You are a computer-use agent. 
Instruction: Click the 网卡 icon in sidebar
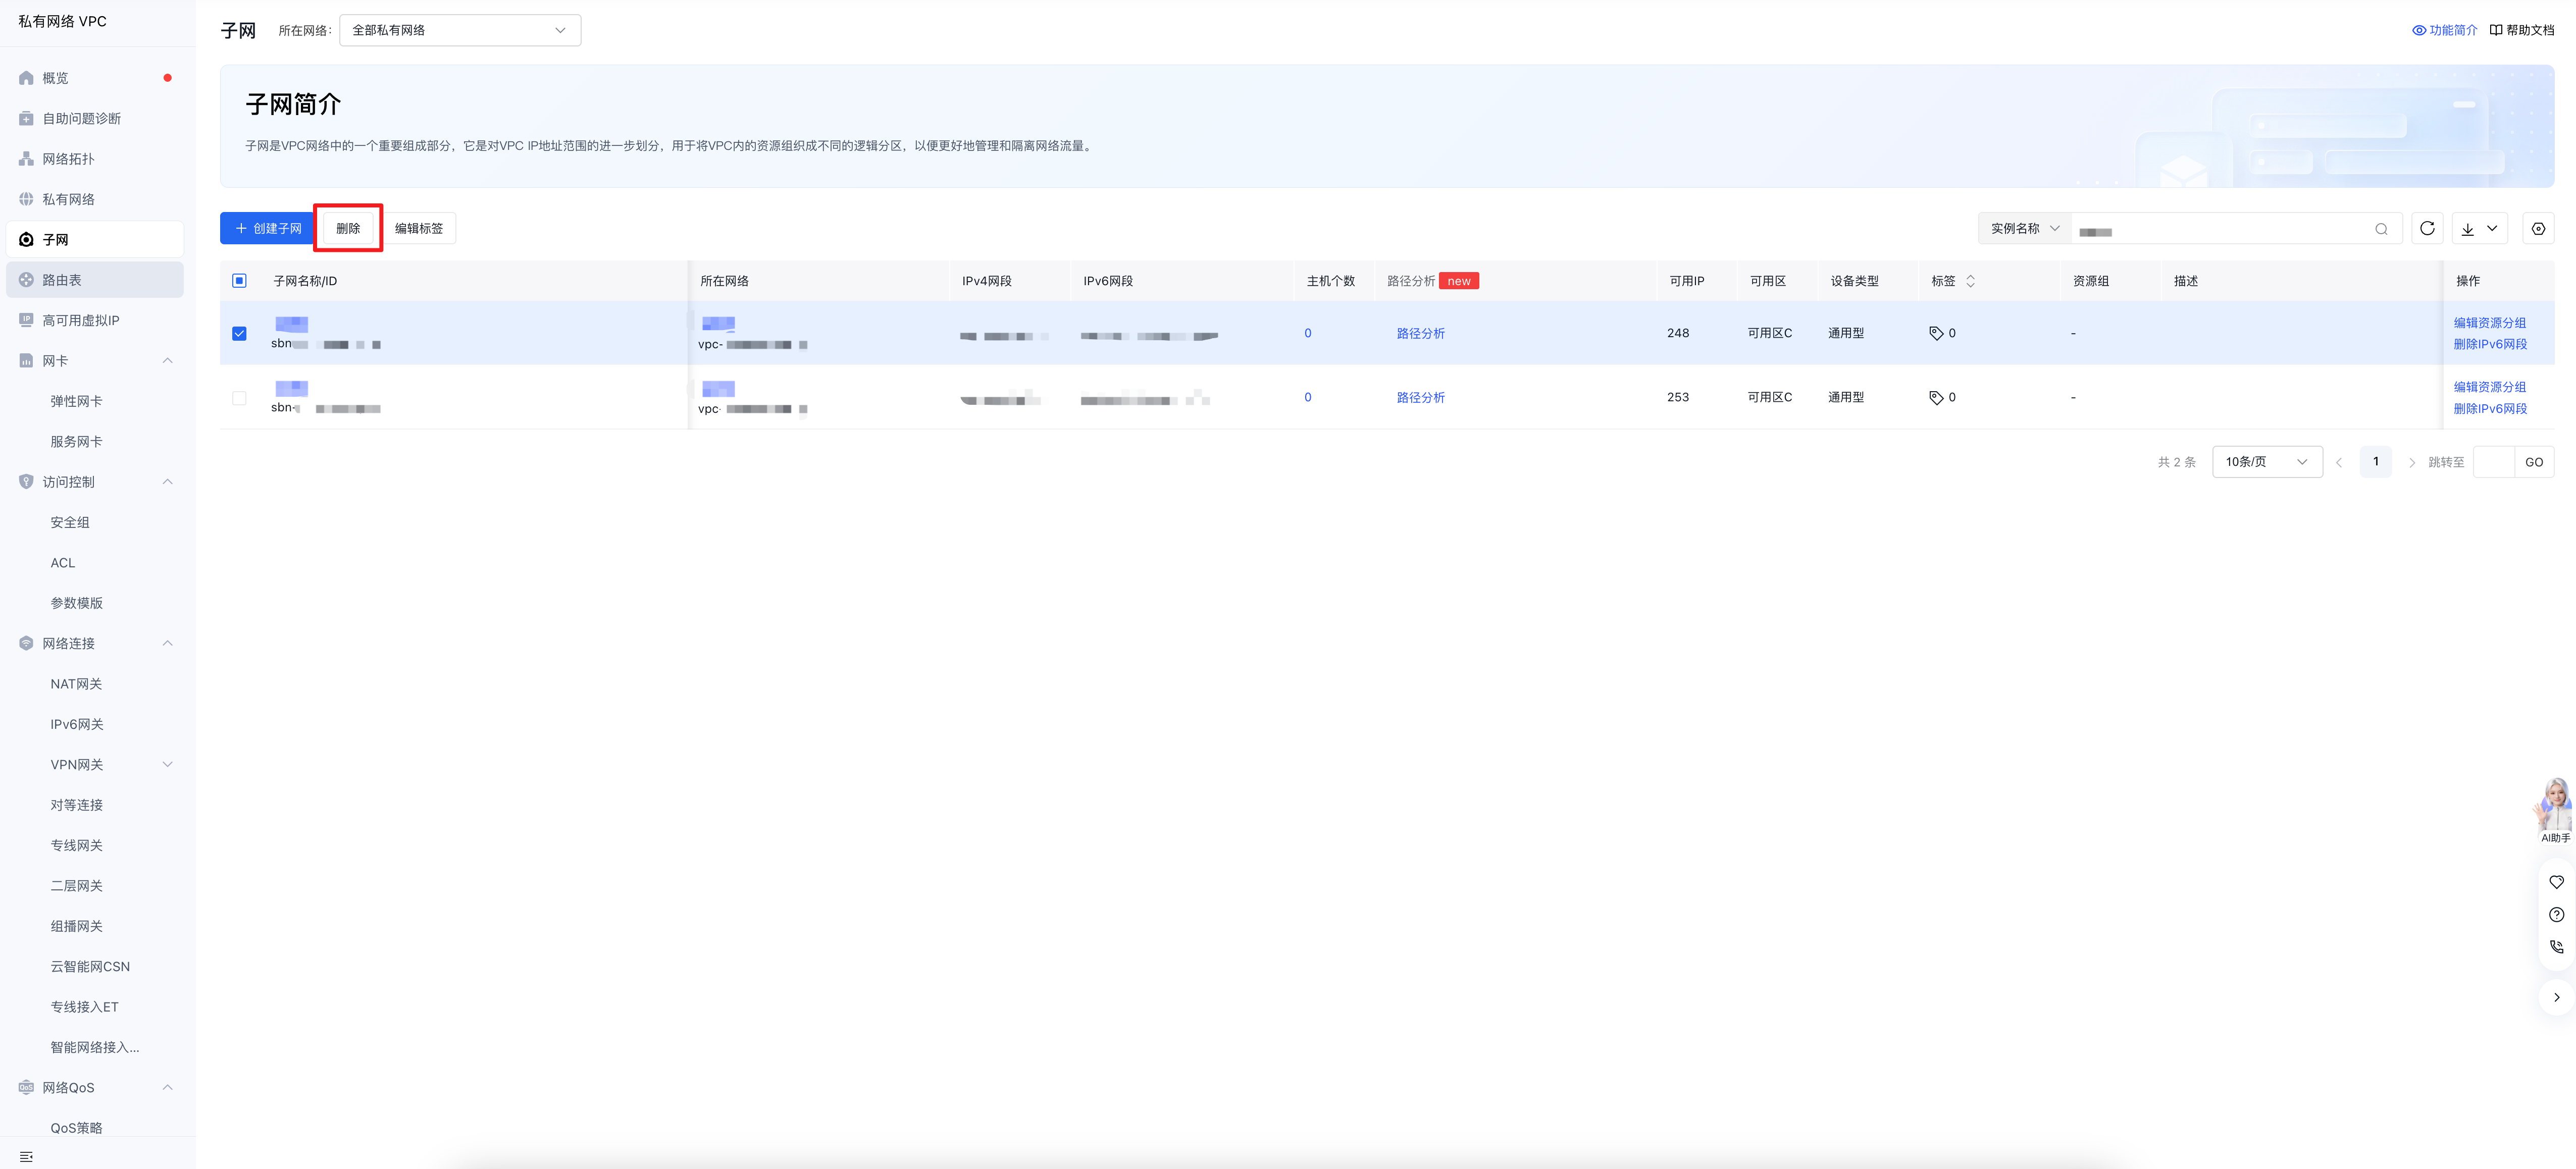pyautogui.click(x=26, y=361)
